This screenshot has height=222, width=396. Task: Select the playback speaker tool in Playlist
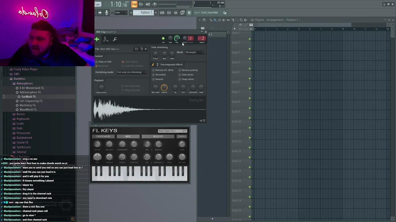point(246,20)
